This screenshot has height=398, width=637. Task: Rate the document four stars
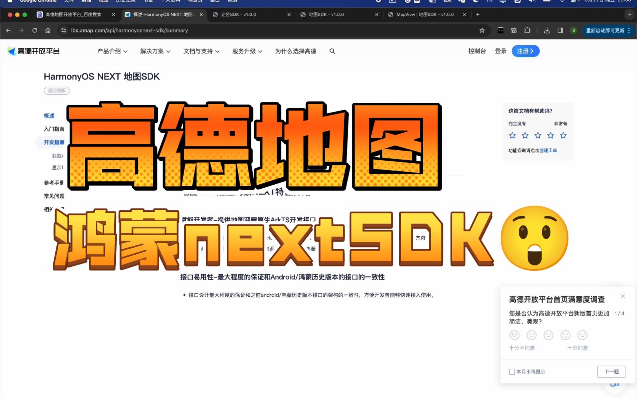pyautogui.click(x=551, y=136)
